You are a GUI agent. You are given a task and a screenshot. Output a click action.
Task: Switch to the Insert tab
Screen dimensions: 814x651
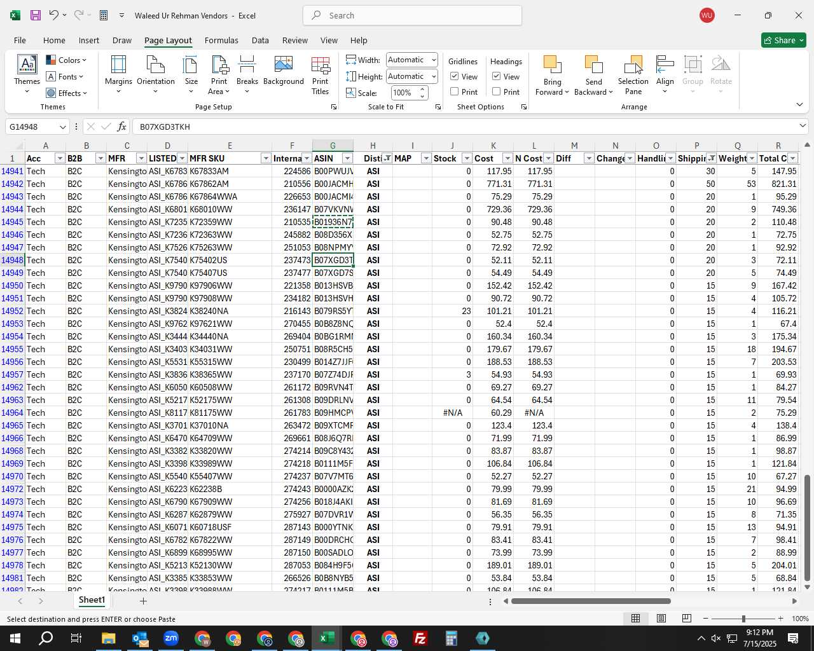[89, 40]
